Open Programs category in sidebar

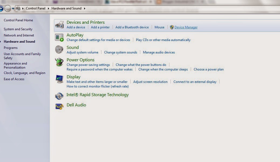[11, 48]
